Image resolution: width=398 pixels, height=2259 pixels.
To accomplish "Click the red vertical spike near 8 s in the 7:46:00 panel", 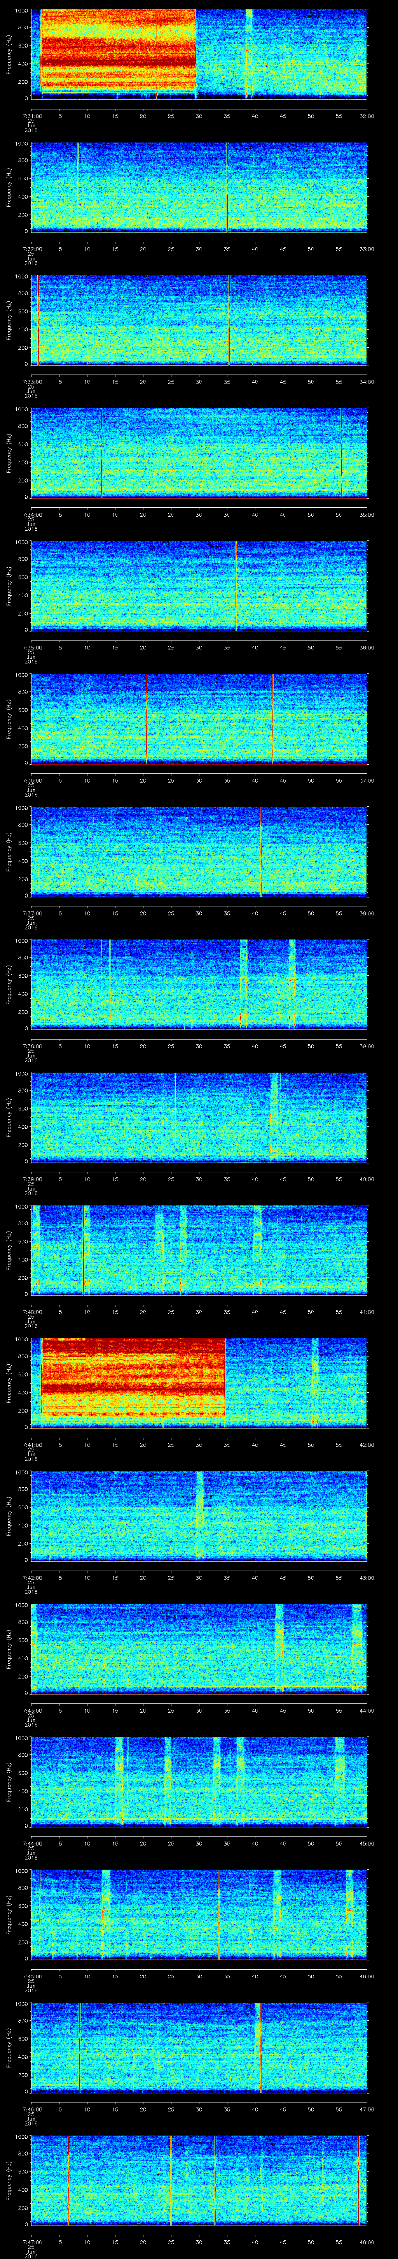I will coord(79,2047).
